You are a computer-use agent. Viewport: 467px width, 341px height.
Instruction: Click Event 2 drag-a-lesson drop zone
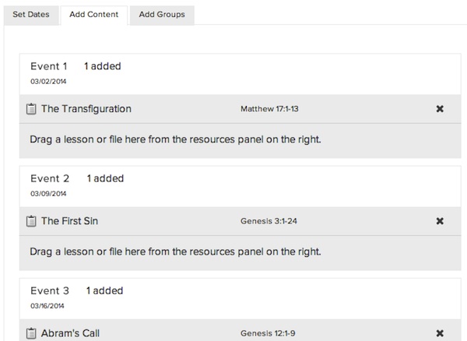175,252
